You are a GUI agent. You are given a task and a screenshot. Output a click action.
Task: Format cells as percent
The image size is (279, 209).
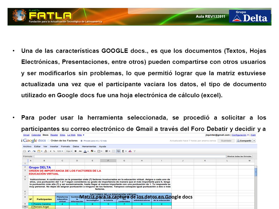coord(54,151)
